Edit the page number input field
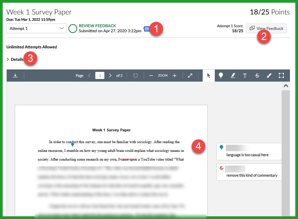This screenshot has height=219, width=298. [x=100, y=76]
